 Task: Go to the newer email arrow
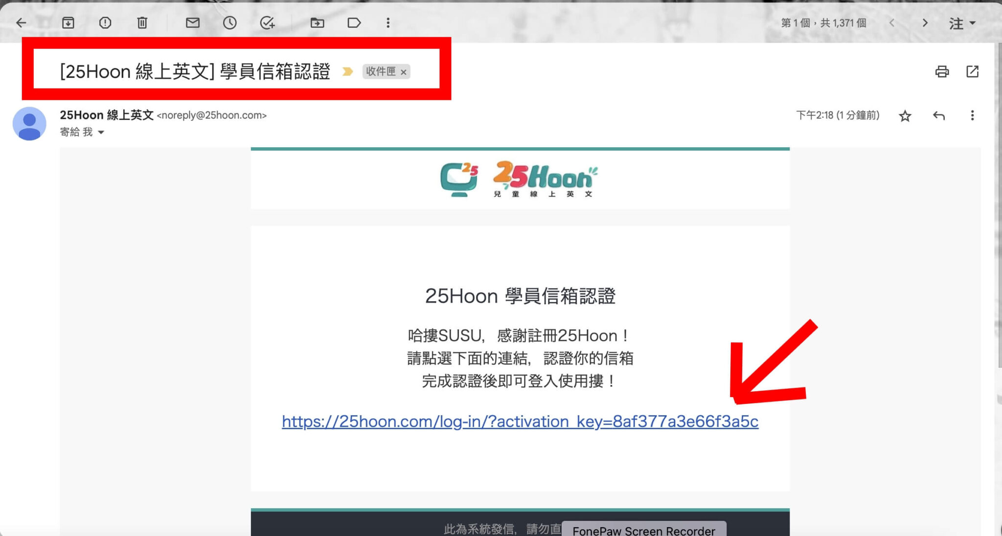[x=892, y=23]
